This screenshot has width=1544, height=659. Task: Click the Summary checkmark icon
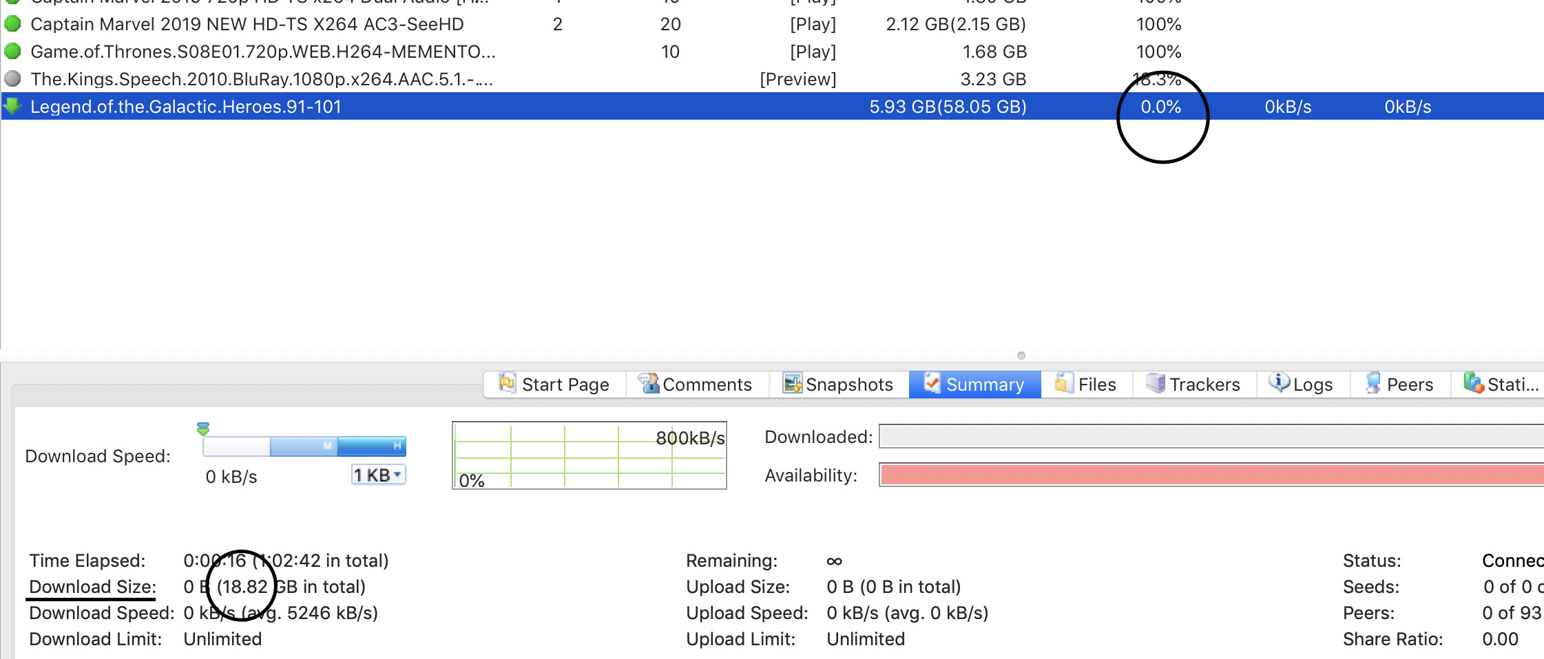coord(933,384)
